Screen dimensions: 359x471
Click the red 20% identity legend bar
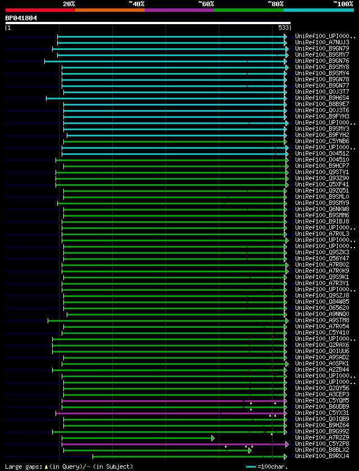(40, 10)
